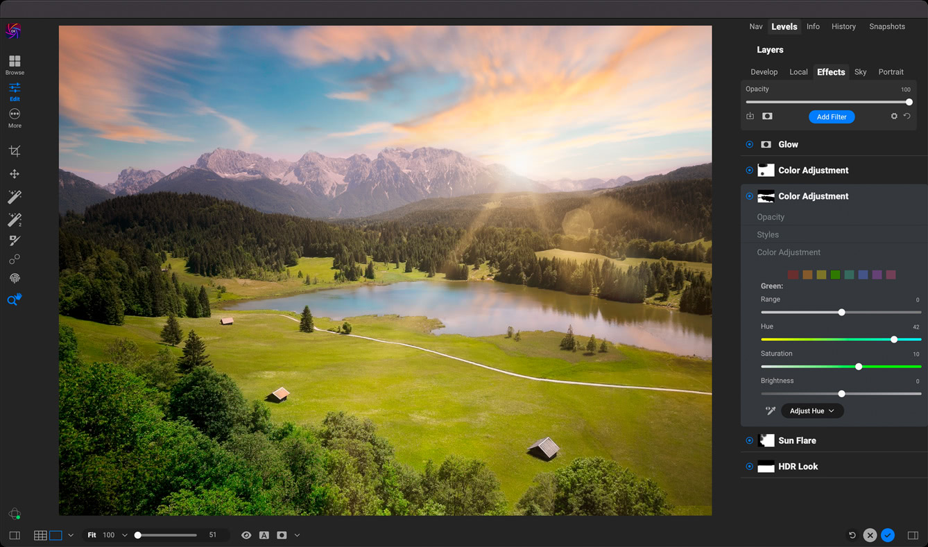928x547 pixels.
Task: Expand the zoom preset chevron in bottom toolbar
Action: tap(124, 535)
